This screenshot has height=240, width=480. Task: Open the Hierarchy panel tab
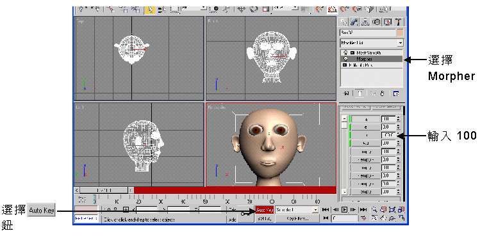[365, 22]
